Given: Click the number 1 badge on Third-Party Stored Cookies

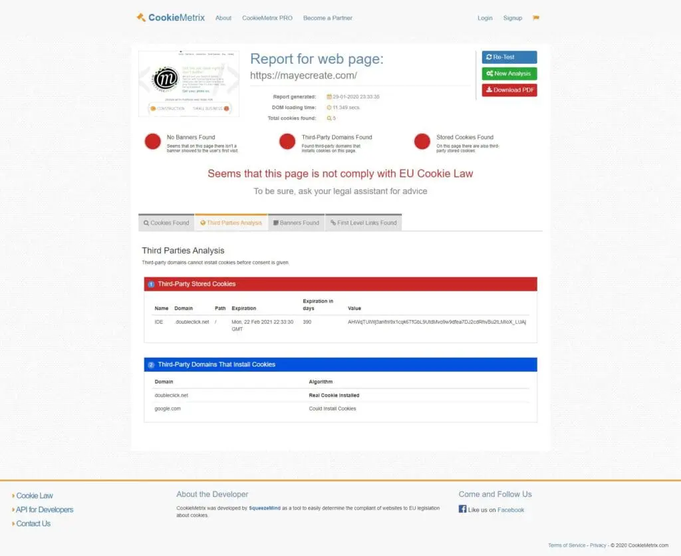Looking at the screenshot, I should pos(151,284).
